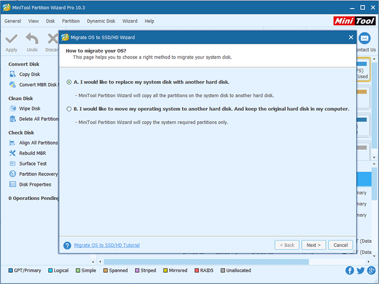The width and height of the screenshot is (379, 284).
Task: Click the Cancel button
Action: tap(341, 245)
